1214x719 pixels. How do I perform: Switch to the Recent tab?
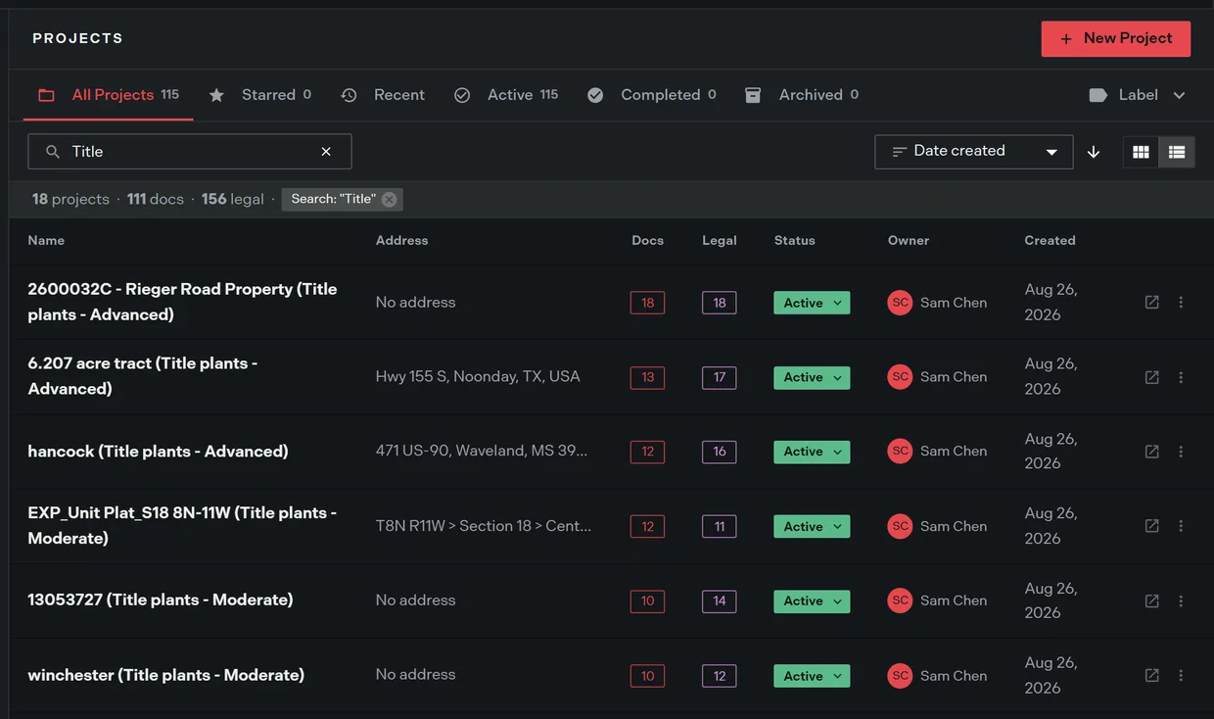coord(382,95)
